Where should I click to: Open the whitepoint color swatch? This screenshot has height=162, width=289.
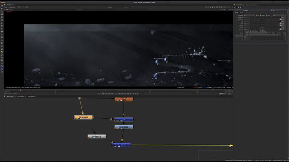click(280, 19)
